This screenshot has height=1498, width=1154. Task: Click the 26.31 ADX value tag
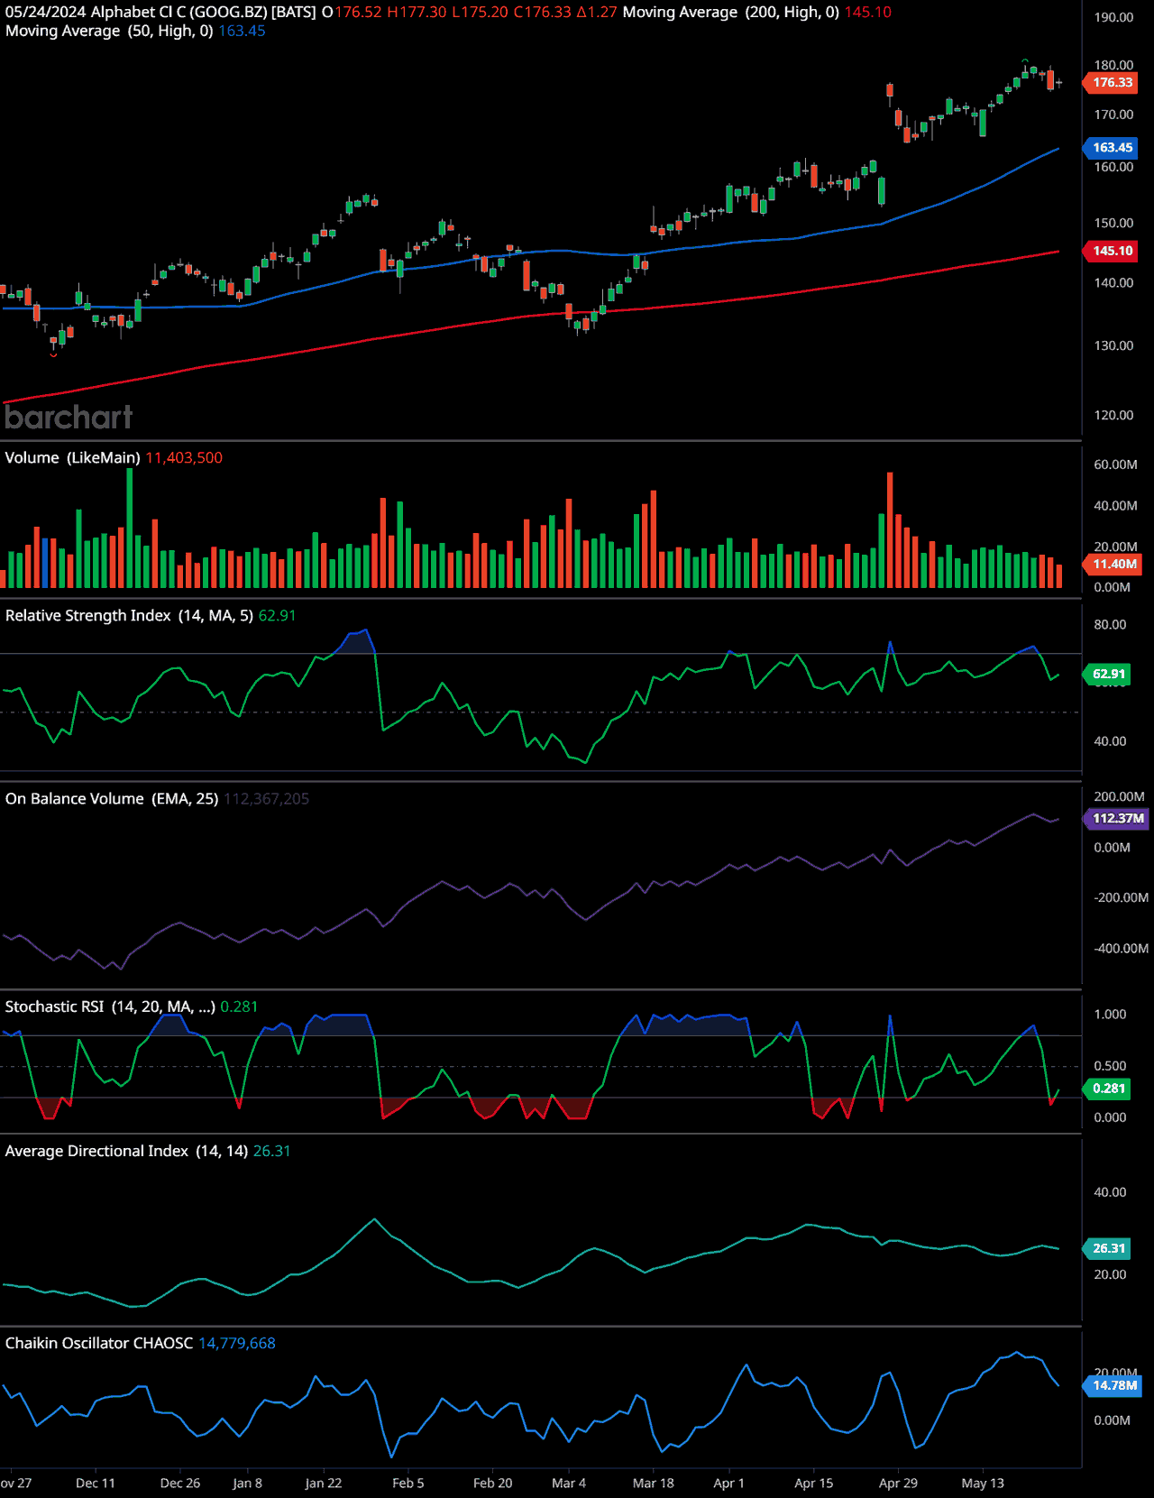point(1108,1248)
